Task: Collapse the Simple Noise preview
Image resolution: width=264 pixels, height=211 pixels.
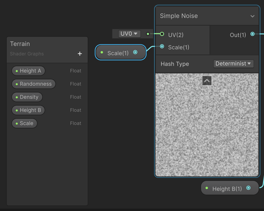Action: point(207,81)
